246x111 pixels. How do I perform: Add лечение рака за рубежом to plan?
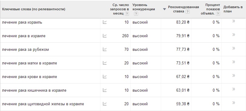coord(234,48)
